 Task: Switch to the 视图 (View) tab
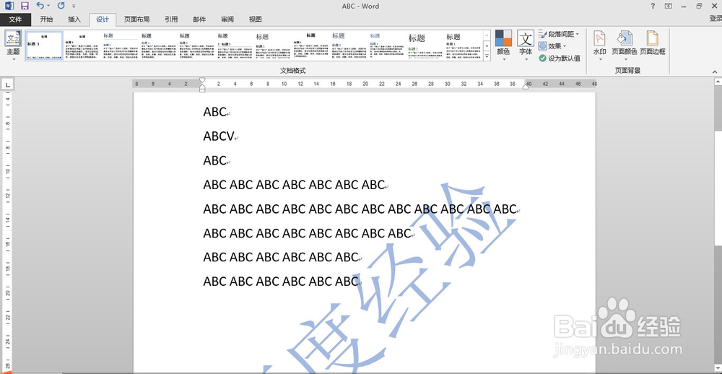255,19
